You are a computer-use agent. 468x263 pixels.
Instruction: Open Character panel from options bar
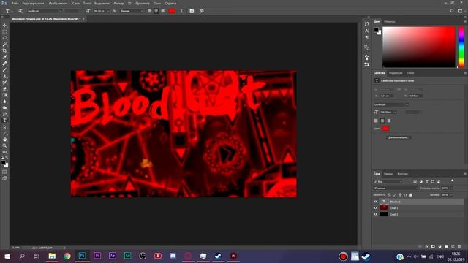pyautogui.click(x=192, y=11)
